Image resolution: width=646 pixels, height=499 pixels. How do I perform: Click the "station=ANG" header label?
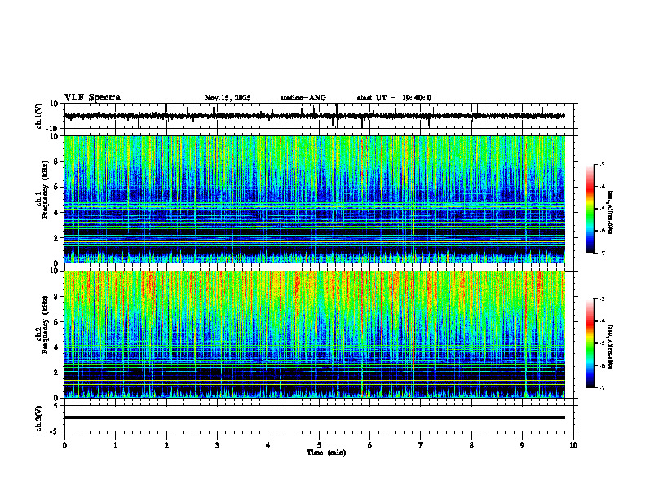click(303, 98)
